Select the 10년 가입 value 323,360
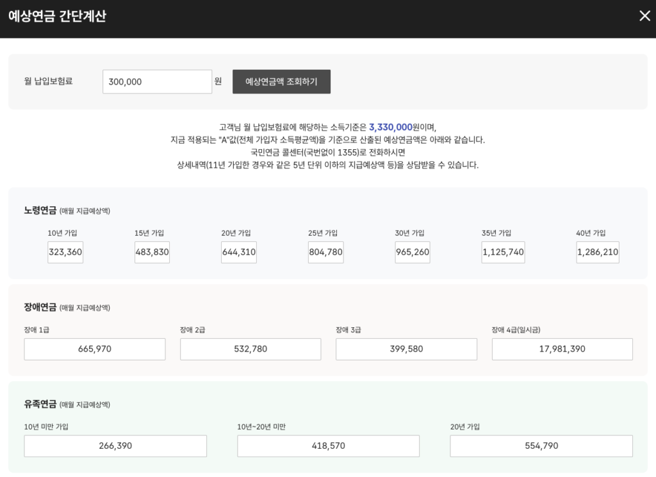The image size is (656, 477). (x=65, y=252)
